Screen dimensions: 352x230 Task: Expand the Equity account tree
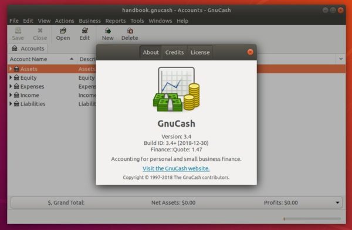pos(11,77)
